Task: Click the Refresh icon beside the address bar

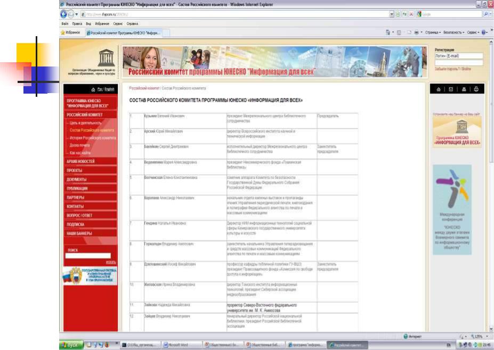Action: pos(404,14)
